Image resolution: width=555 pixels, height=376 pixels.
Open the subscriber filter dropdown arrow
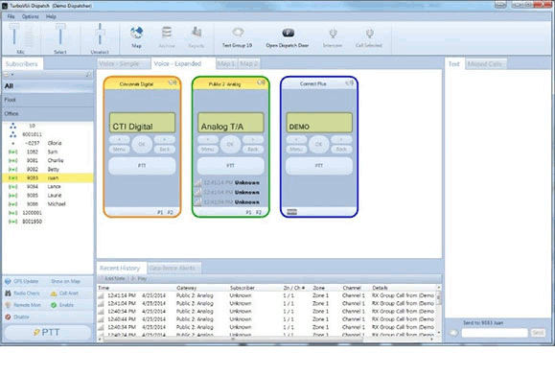tap(12, 75)
